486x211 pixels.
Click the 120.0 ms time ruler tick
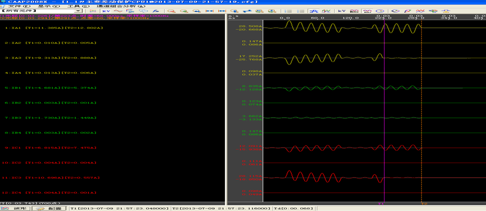click(x=350, y=18)
